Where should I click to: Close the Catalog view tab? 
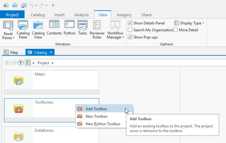[x=51, y=53]
